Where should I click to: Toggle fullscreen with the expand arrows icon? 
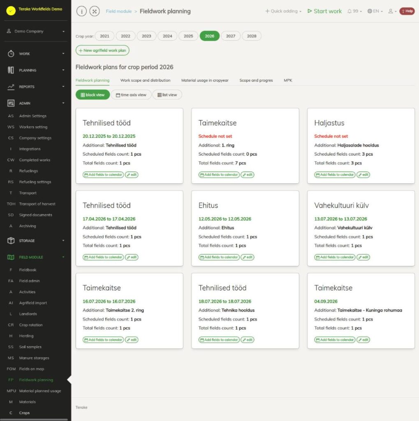[95, 11]
